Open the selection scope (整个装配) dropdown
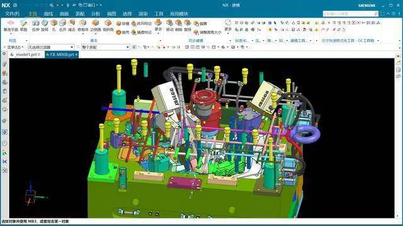This screenshot has height=226, width=403. point(105,47)
